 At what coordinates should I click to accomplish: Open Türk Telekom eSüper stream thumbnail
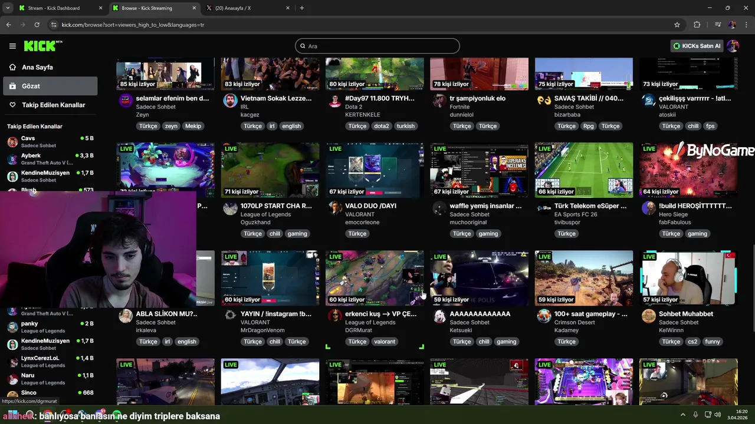[x=584, y=170]
